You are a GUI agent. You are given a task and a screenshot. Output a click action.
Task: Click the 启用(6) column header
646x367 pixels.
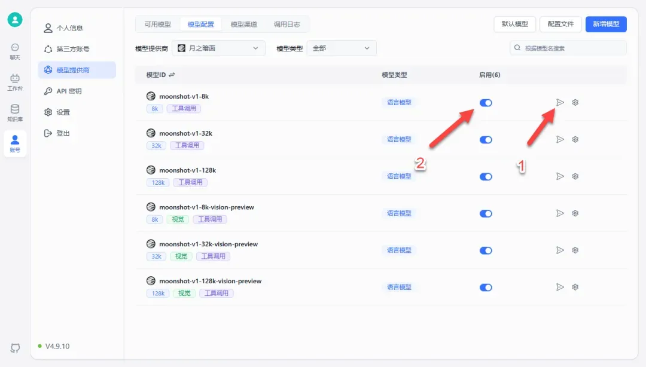(x=489, y=75)
